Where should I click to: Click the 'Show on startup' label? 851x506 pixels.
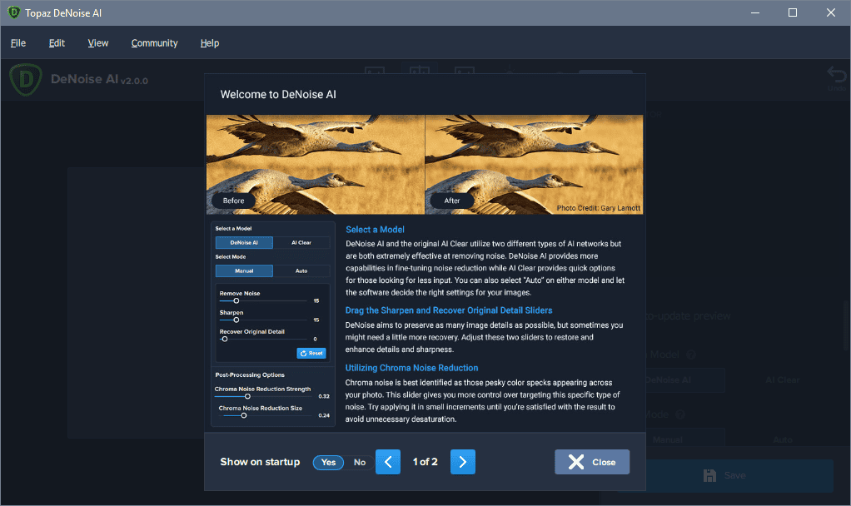click(x=260, y=462)
